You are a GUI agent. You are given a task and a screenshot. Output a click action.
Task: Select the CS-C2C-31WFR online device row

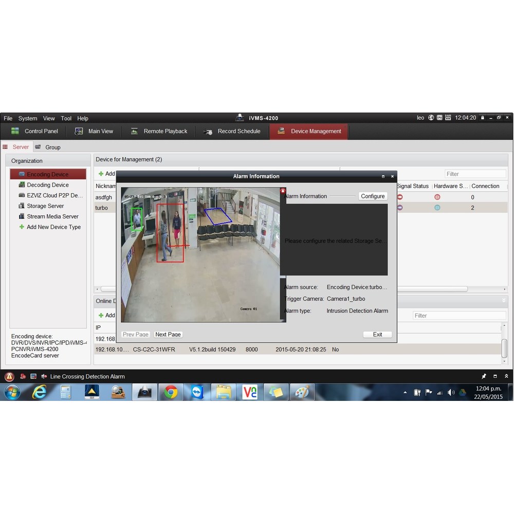(x=298, y=350)
